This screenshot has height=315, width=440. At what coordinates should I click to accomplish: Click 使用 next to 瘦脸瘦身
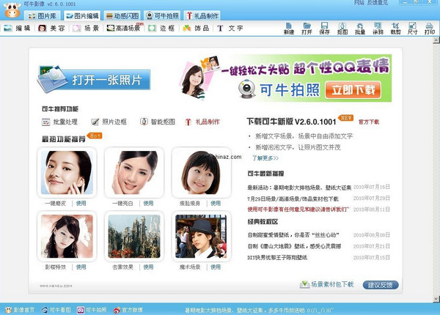(x=216, y=204)
